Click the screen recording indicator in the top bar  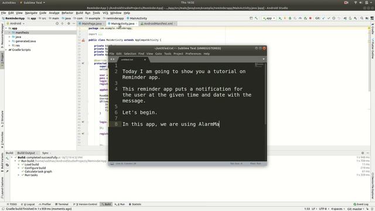click(346, 2)
